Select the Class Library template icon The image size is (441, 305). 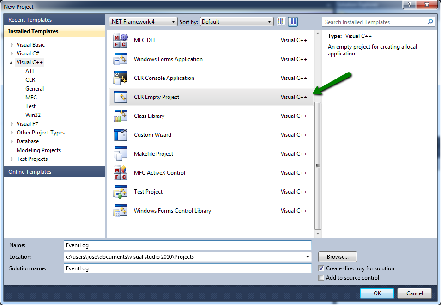pyautogui.click(x=120, y=116)
